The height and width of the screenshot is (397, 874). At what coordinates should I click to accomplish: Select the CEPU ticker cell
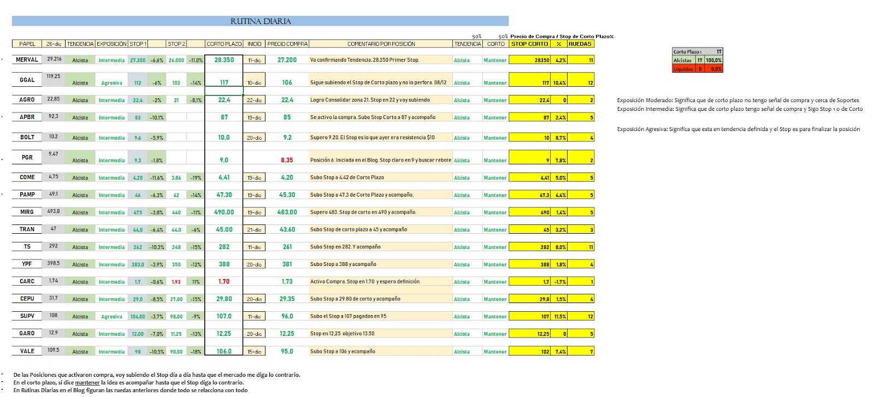(x=27, y=299)
